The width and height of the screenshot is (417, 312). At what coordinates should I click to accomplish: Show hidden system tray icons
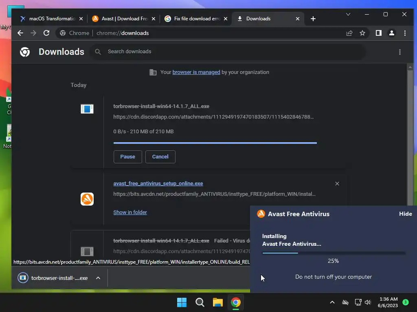(332, 302)
